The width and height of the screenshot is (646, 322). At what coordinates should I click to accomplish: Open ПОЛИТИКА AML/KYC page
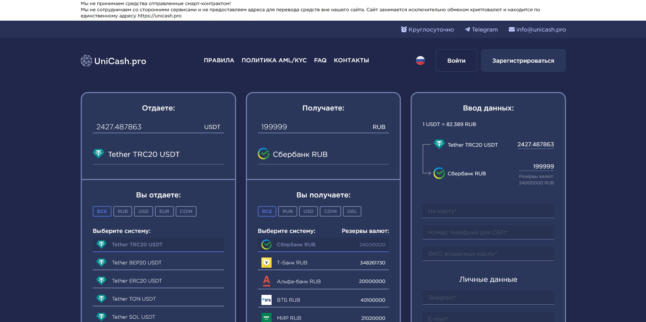coord(274,60)
